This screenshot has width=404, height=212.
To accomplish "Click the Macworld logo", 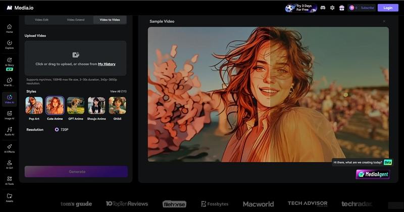I will pos(258,204).
